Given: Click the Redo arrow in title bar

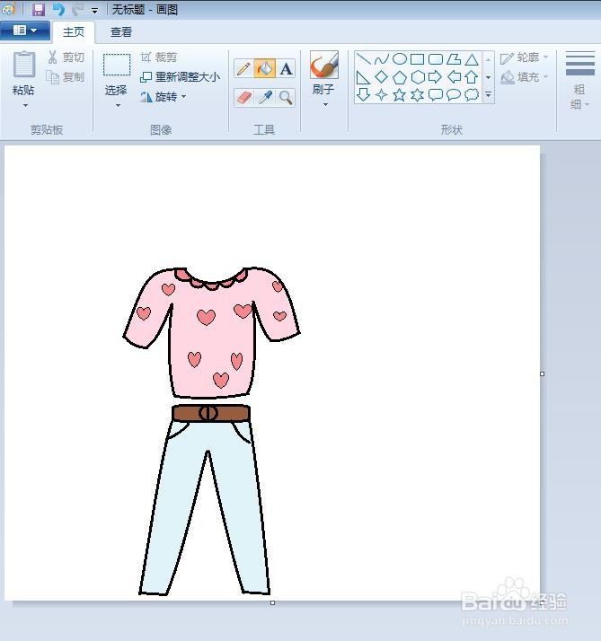Looking at the screenshot, I should pos(78,9).
